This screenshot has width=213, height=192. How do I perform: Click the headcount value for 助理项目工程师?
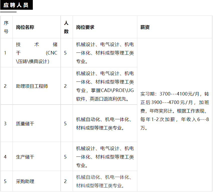click(65, 86)
